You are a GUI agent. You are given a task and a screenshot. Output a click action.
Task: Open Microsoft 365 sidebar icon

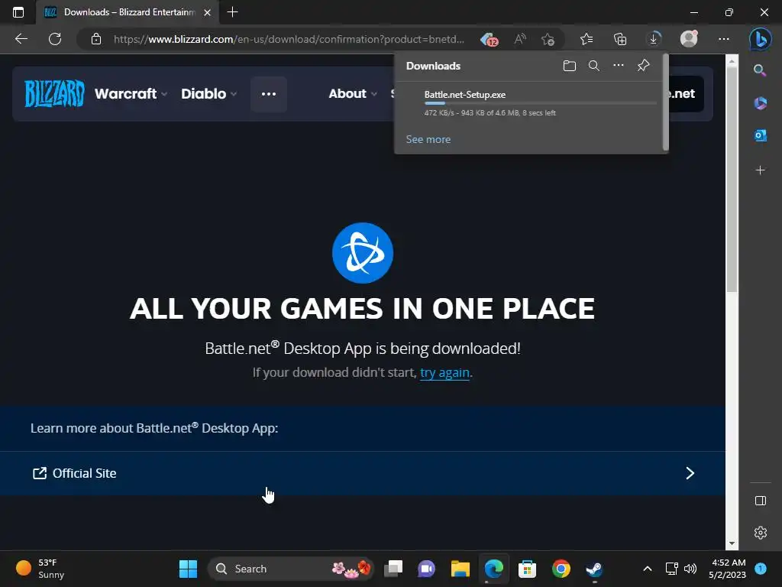point(760,103)
